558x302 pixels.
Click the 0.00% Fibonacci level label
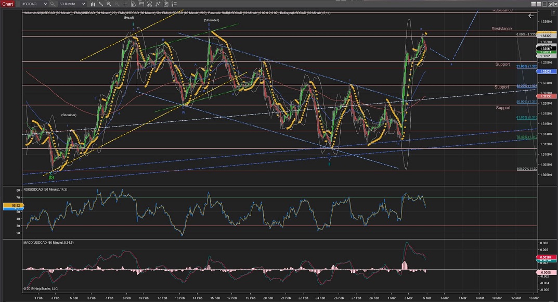(526, 34)
